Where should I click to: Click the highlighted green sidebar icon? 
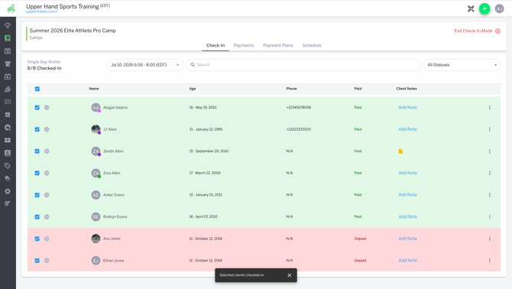point(8,38)
